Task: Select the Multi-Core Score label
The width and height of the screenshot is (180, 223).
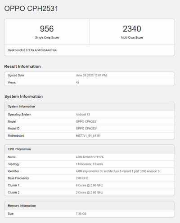Action: [x=132, y=38]
